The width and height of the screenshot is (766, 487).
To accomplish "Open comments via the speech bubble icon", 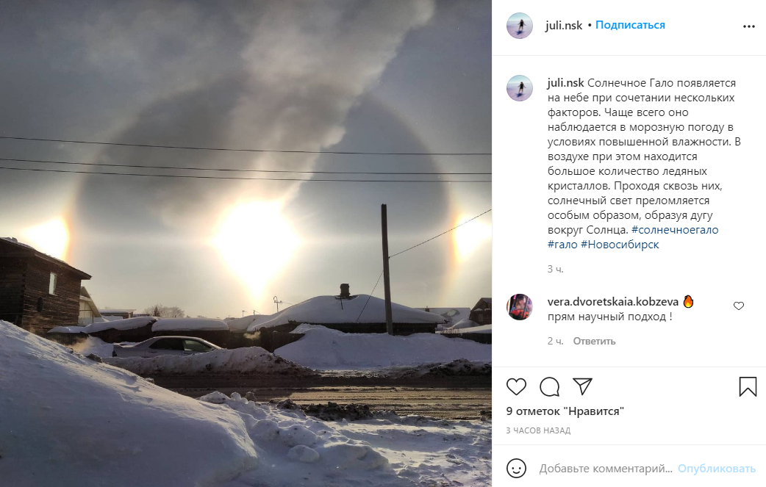I will pyautogui.click(x=550, y=386).
